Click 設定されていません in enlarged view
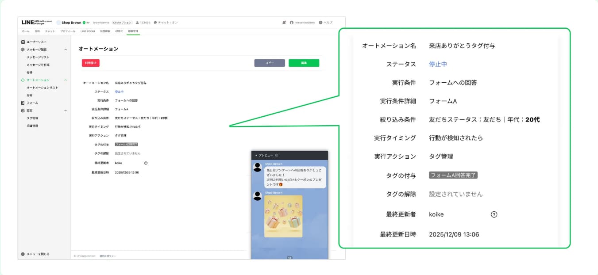Viewport: 598px width, 275px height. click(x=456, y=194)
